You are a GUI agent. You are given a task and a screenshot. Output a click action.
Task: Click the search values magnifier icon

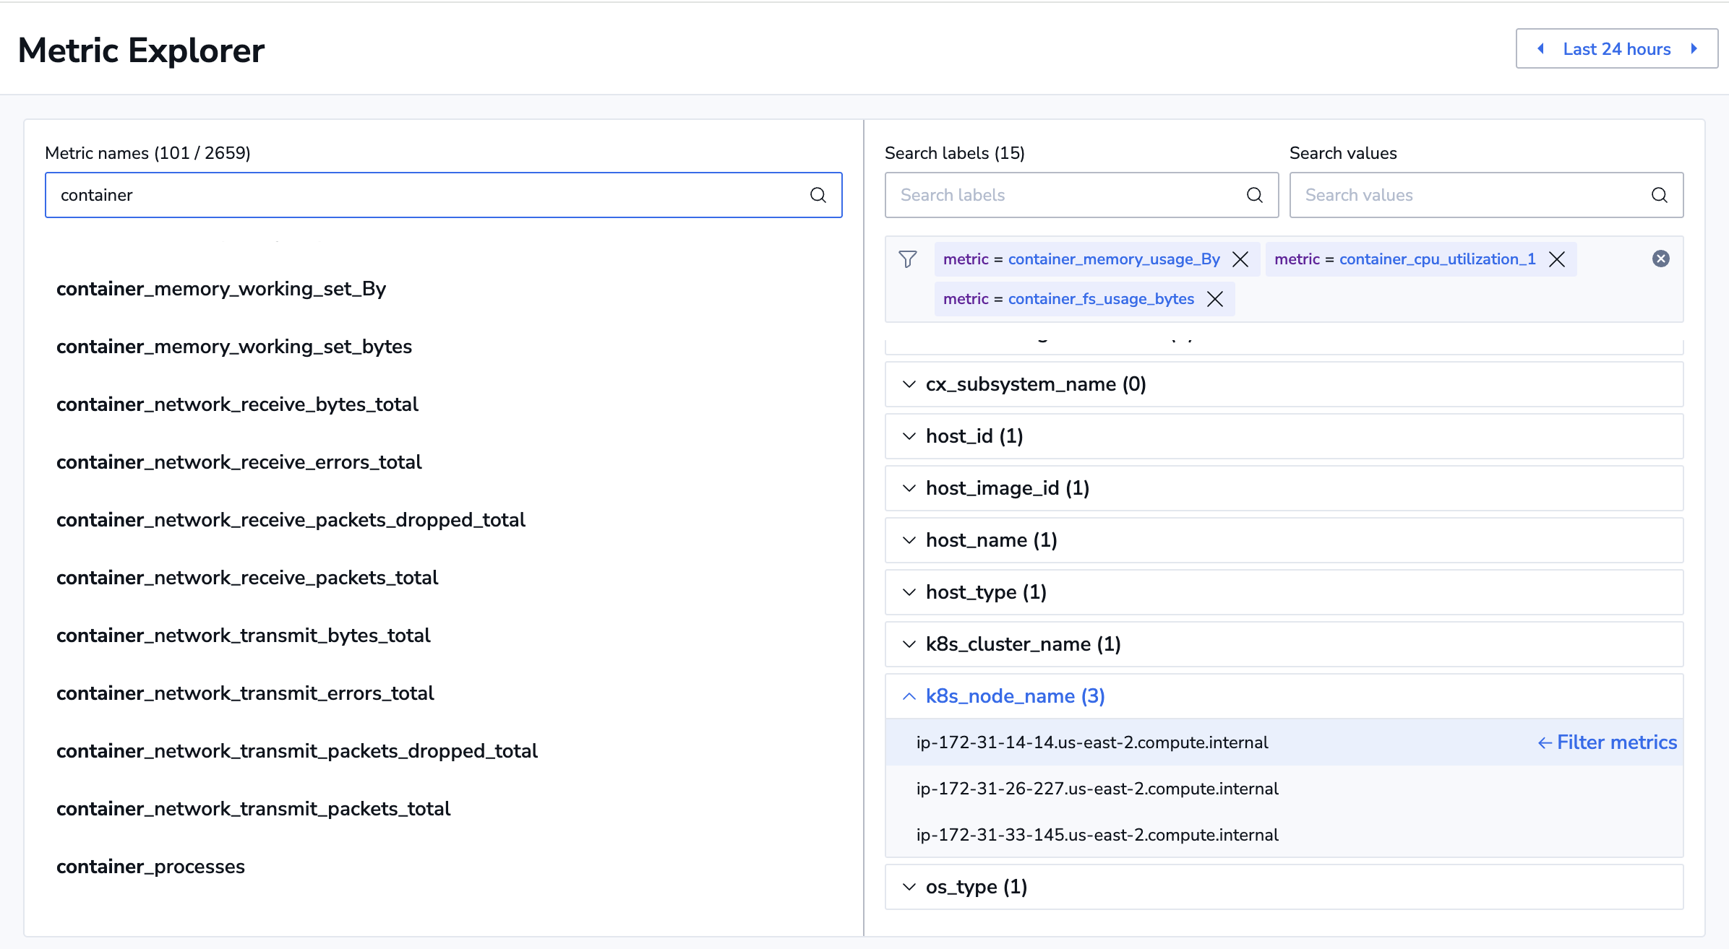click(1659, 195)
